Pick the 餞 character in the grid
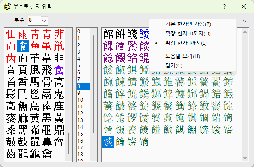This screenshot has width=254, height=167. 132,34
